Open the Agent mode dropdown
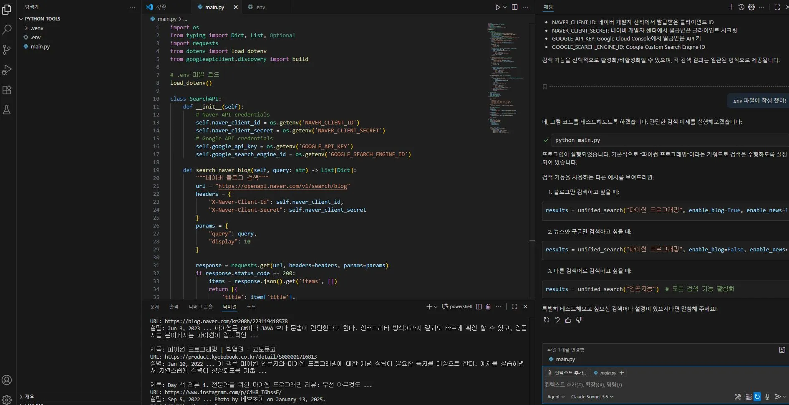The width and height of the screenshot is (789, 405). (x=556, y=397)
